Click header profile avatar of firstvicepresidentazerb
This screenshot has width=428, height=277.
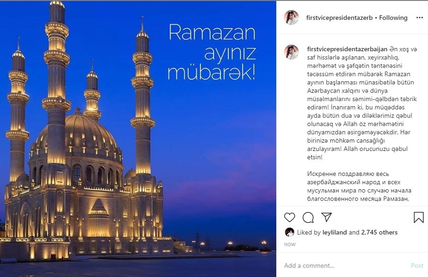291,18
